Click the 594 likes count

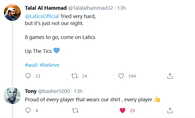pyautogui.click(x=132, y=76)
